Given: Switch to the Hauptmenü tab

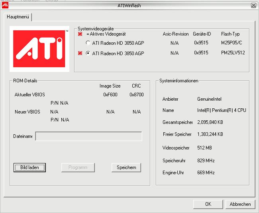Looking at the screenshot, I should [x=18, y=17].
